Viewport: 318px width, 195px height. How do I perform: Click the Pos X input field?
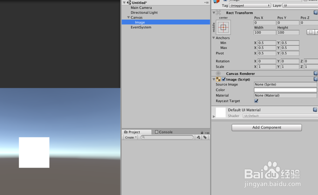(x=265, y=23)
